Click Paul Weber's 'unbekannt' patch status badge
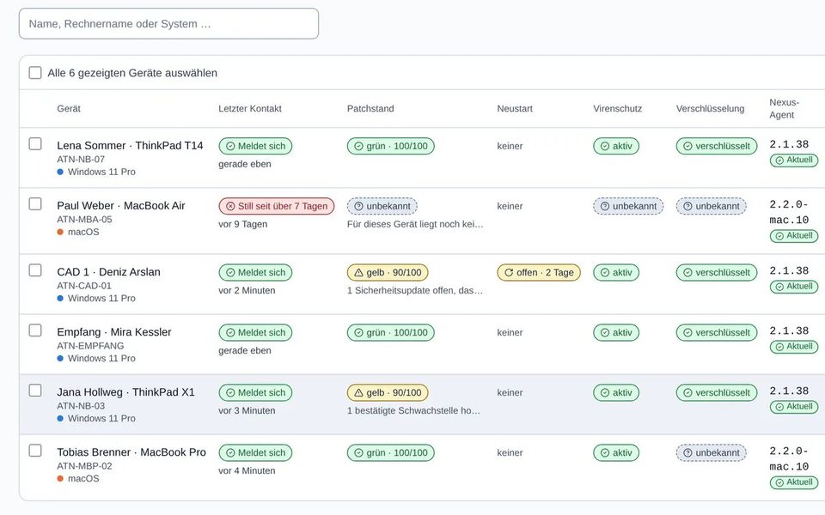 [x=382, y=206]
